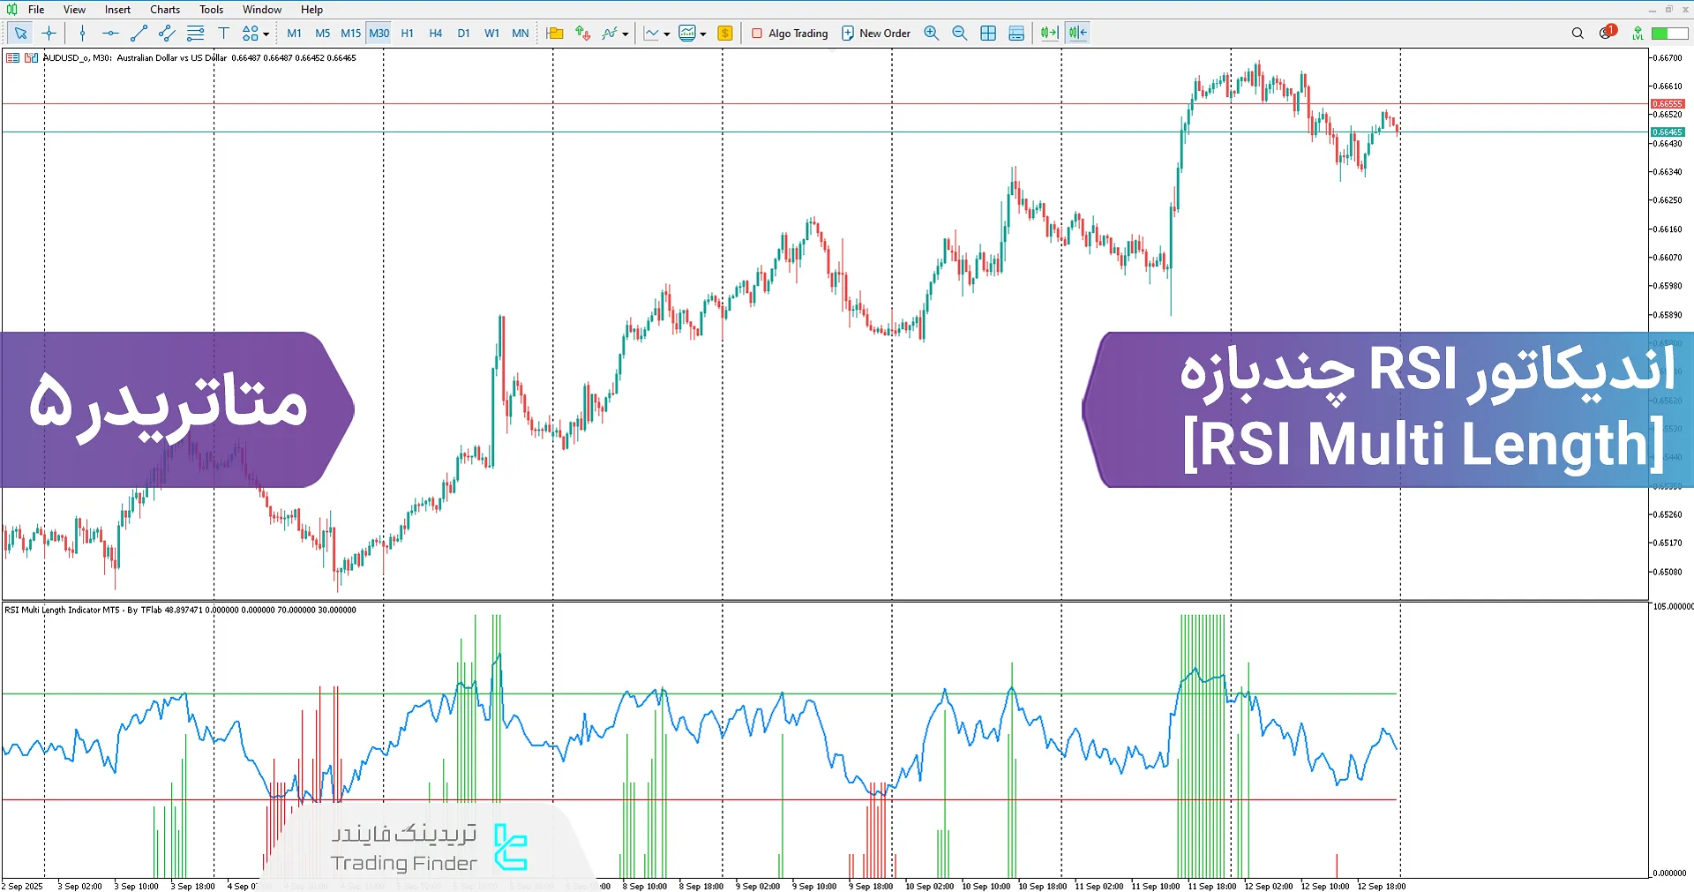This screenshot has height=892, width=1694.
Task: Open the Charts menu
Action: tap(164, 9)
